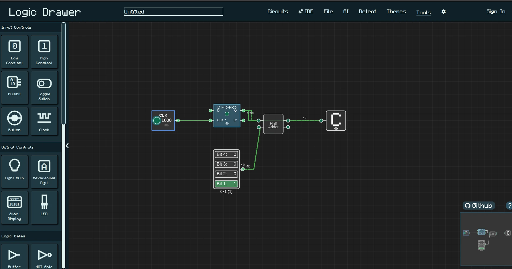The height and width of the screenshot is (269, 512).
Task: Select the Hexadecimal Digit output
Action: [x=44, y=171]
